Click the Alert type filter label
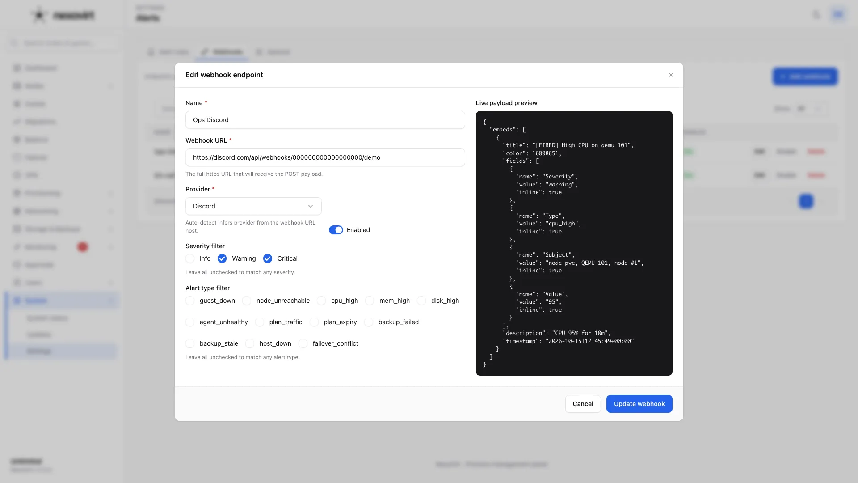 [207, 288]
